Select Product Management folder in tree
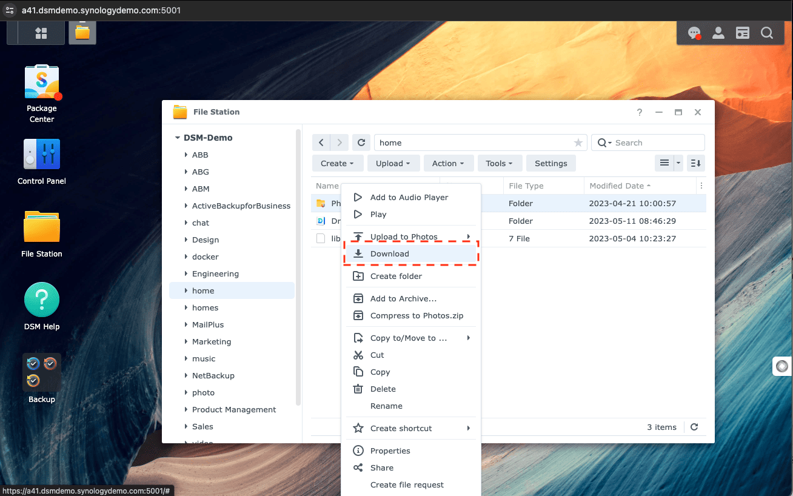Image resolution: width=793 pixels, height=496 pixels. pos(232,409)
